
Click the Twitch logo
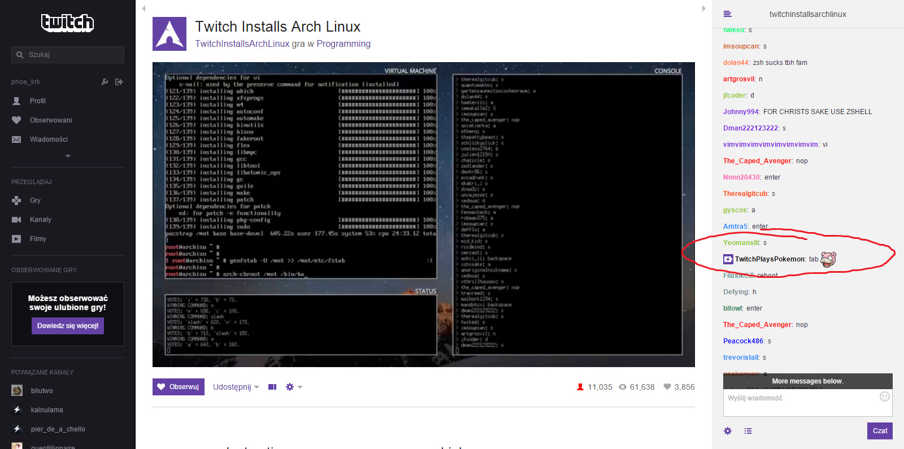[x=67, y=23]
